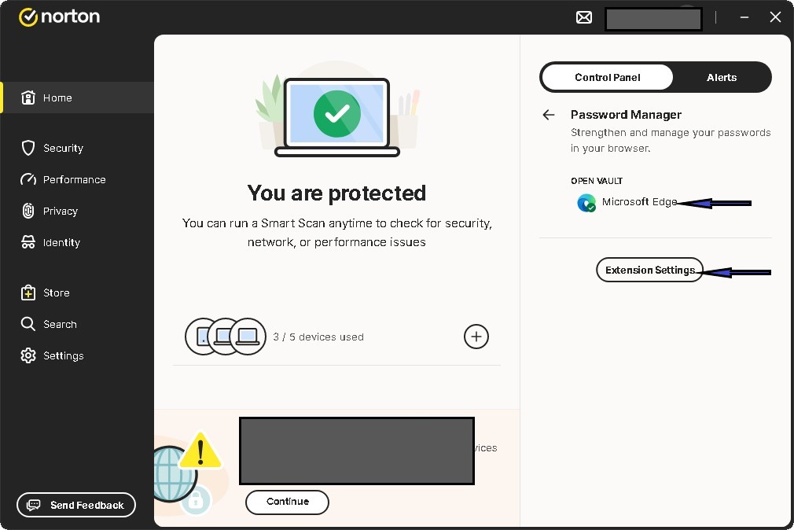
Task: Click the Send Feedback button
Action: [76, 505]
